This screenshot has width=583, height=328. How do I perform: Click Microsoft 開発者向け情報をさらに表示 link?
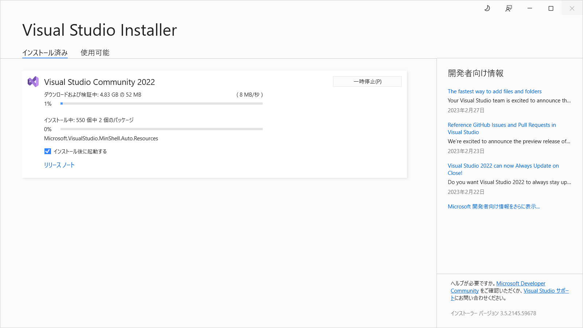tap(494, 207)
